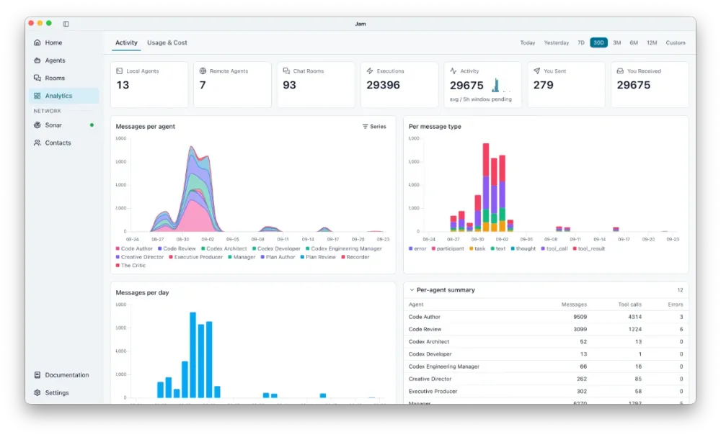
Task: Click the Home icon in sidebar
Action: (37, 42)
